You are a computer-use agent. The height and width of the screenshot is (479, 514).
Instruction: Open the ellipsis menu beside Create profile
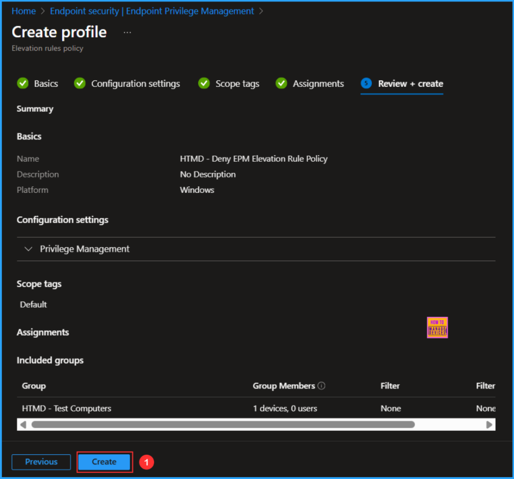(x=127, y=32)
